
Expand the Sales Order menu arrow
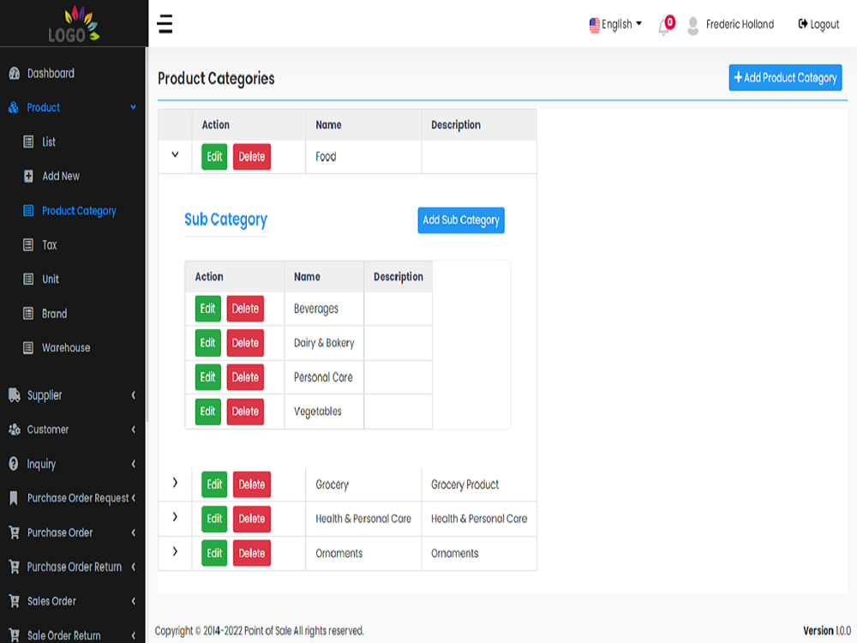click(x=133, y=602)
